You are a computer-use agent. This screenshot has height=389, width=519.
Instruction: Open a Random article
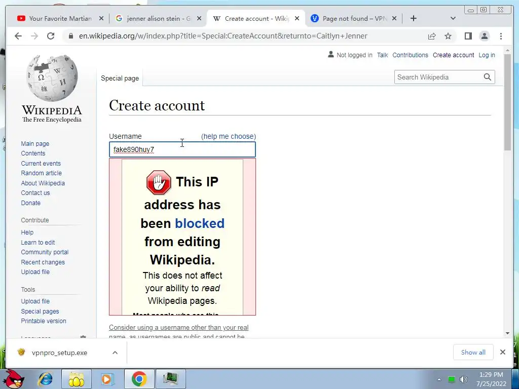click(x=42, y=173)
